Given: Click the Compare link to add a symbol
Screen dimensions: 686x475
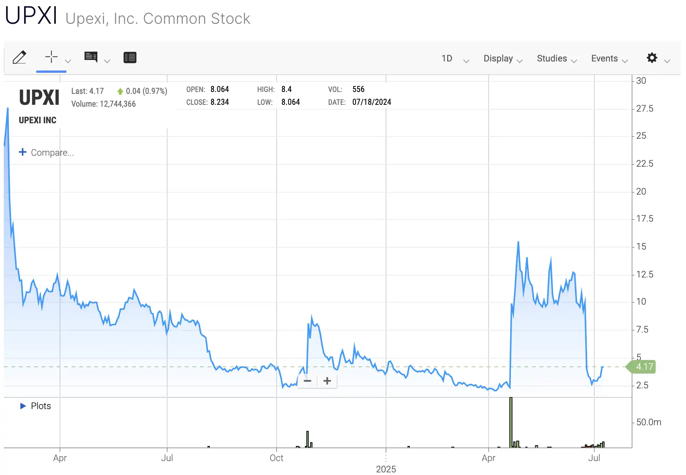Looking at the screenshot, I should pyautogui.click(x=46, y=152).
